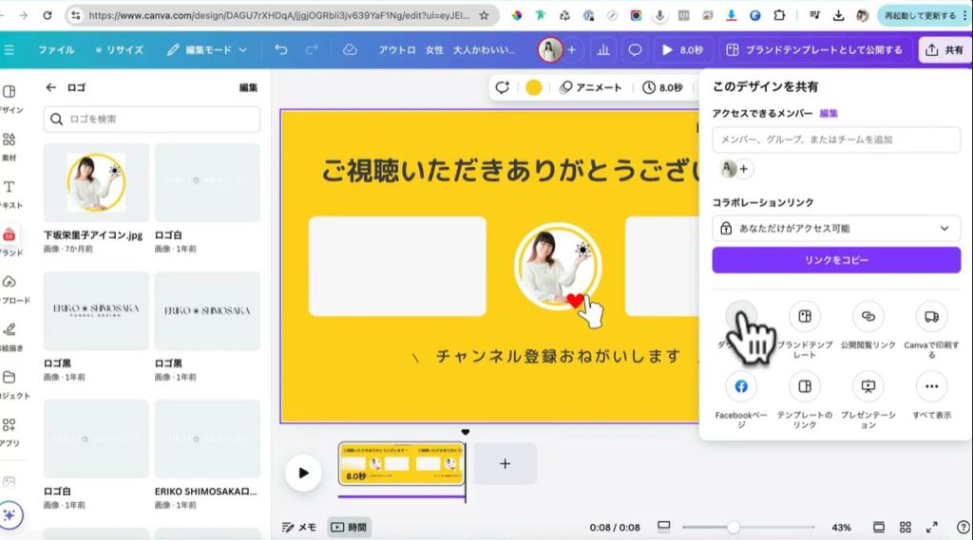This screenshot has width=973, height=540.
Task: Click the undo arrow in top bar
Action: point(280,49)
